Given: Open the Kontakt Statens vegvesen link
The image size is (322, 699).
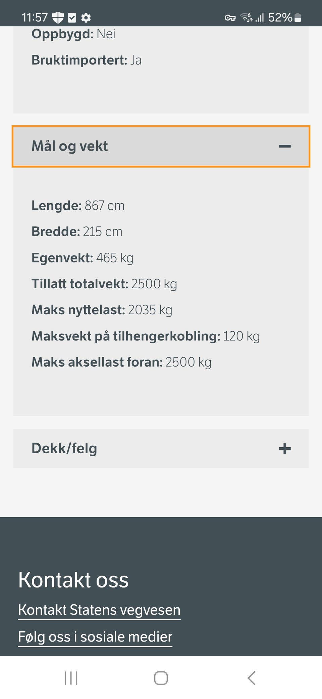Looking at the screenshot, I should (x=99, y=610).
